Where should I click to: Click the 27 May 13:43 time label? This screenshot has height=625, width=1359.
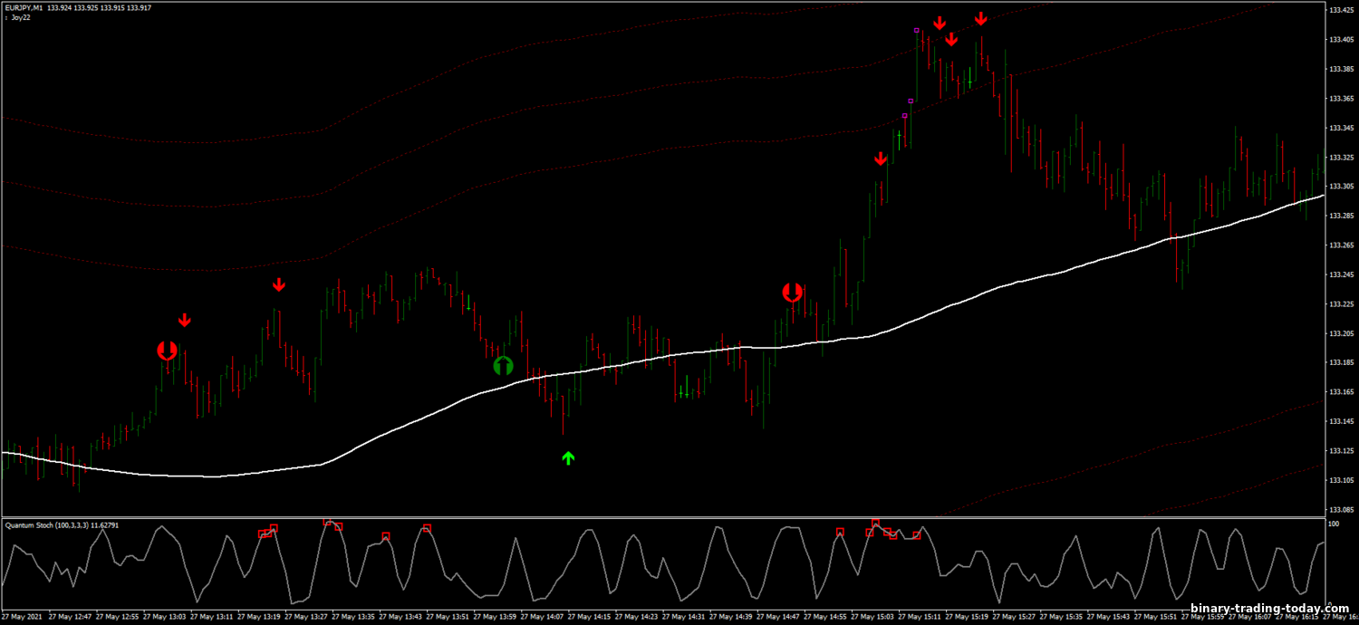pos(400,617)
